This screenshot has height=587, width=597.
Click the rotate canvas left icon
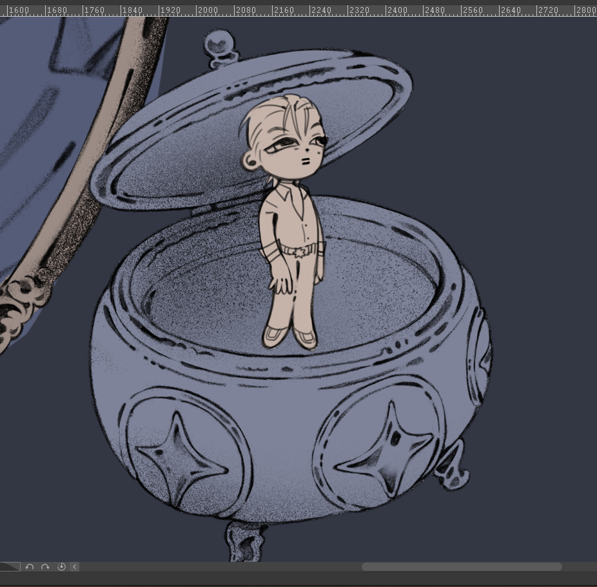coord(30,567)
